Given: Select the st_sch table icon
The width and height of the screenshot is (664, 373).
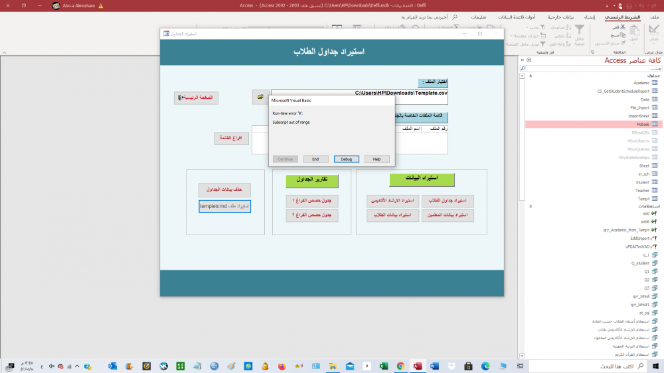Looking at the screenshot, I should coord(655,174).
